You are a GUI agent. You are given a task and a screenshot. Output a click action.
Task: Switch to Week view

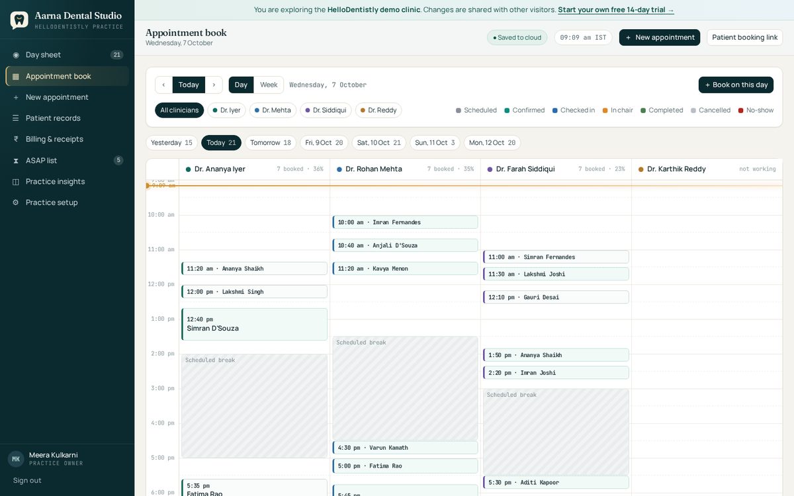click(x=269, y=85)
